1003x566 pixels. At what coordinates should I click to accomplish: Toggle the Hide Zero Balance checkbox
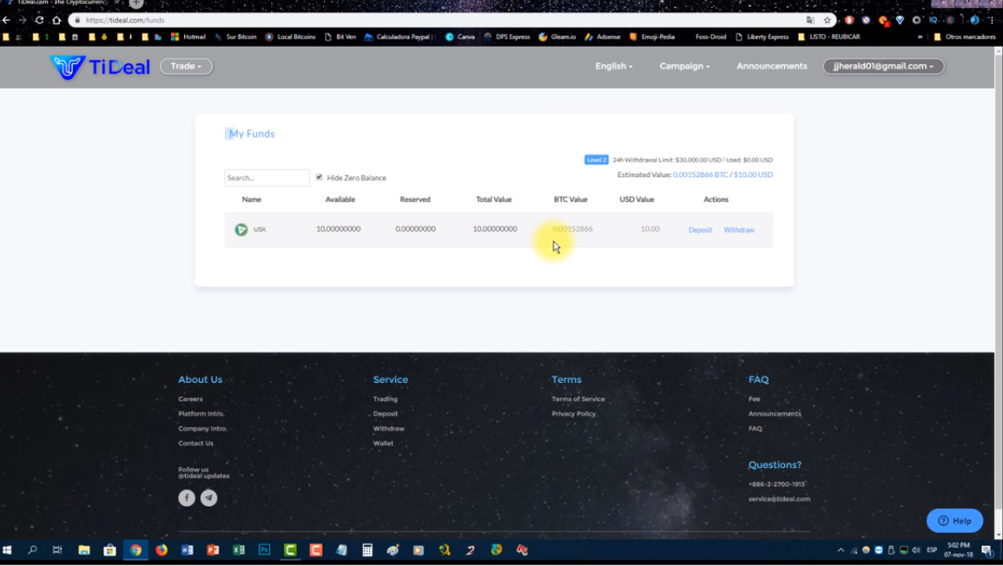point(320,177)
